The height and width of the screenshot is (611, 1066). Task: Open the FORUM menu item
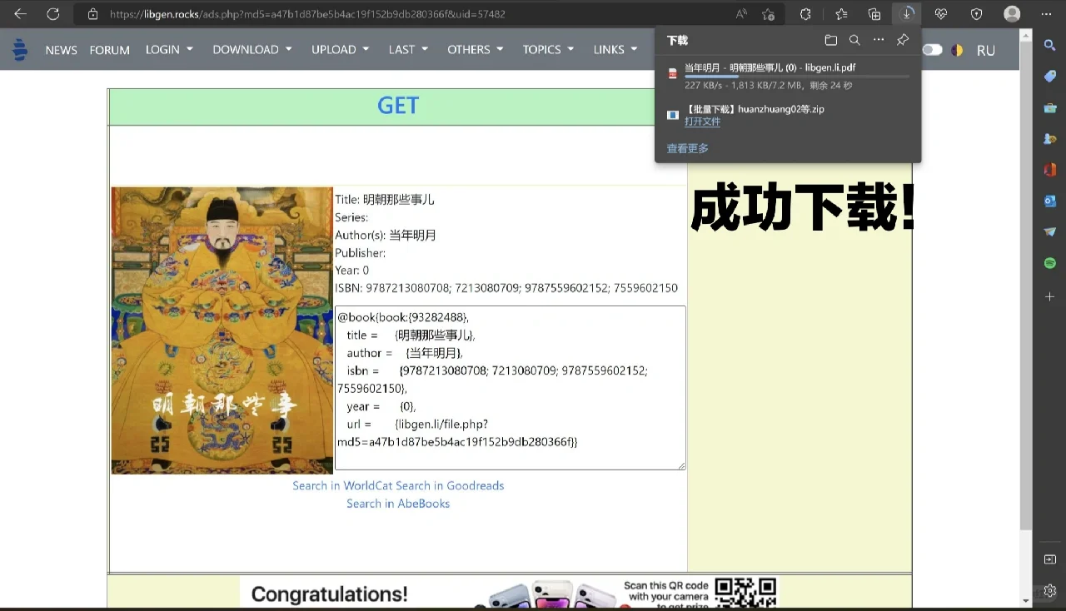(109, 50)
